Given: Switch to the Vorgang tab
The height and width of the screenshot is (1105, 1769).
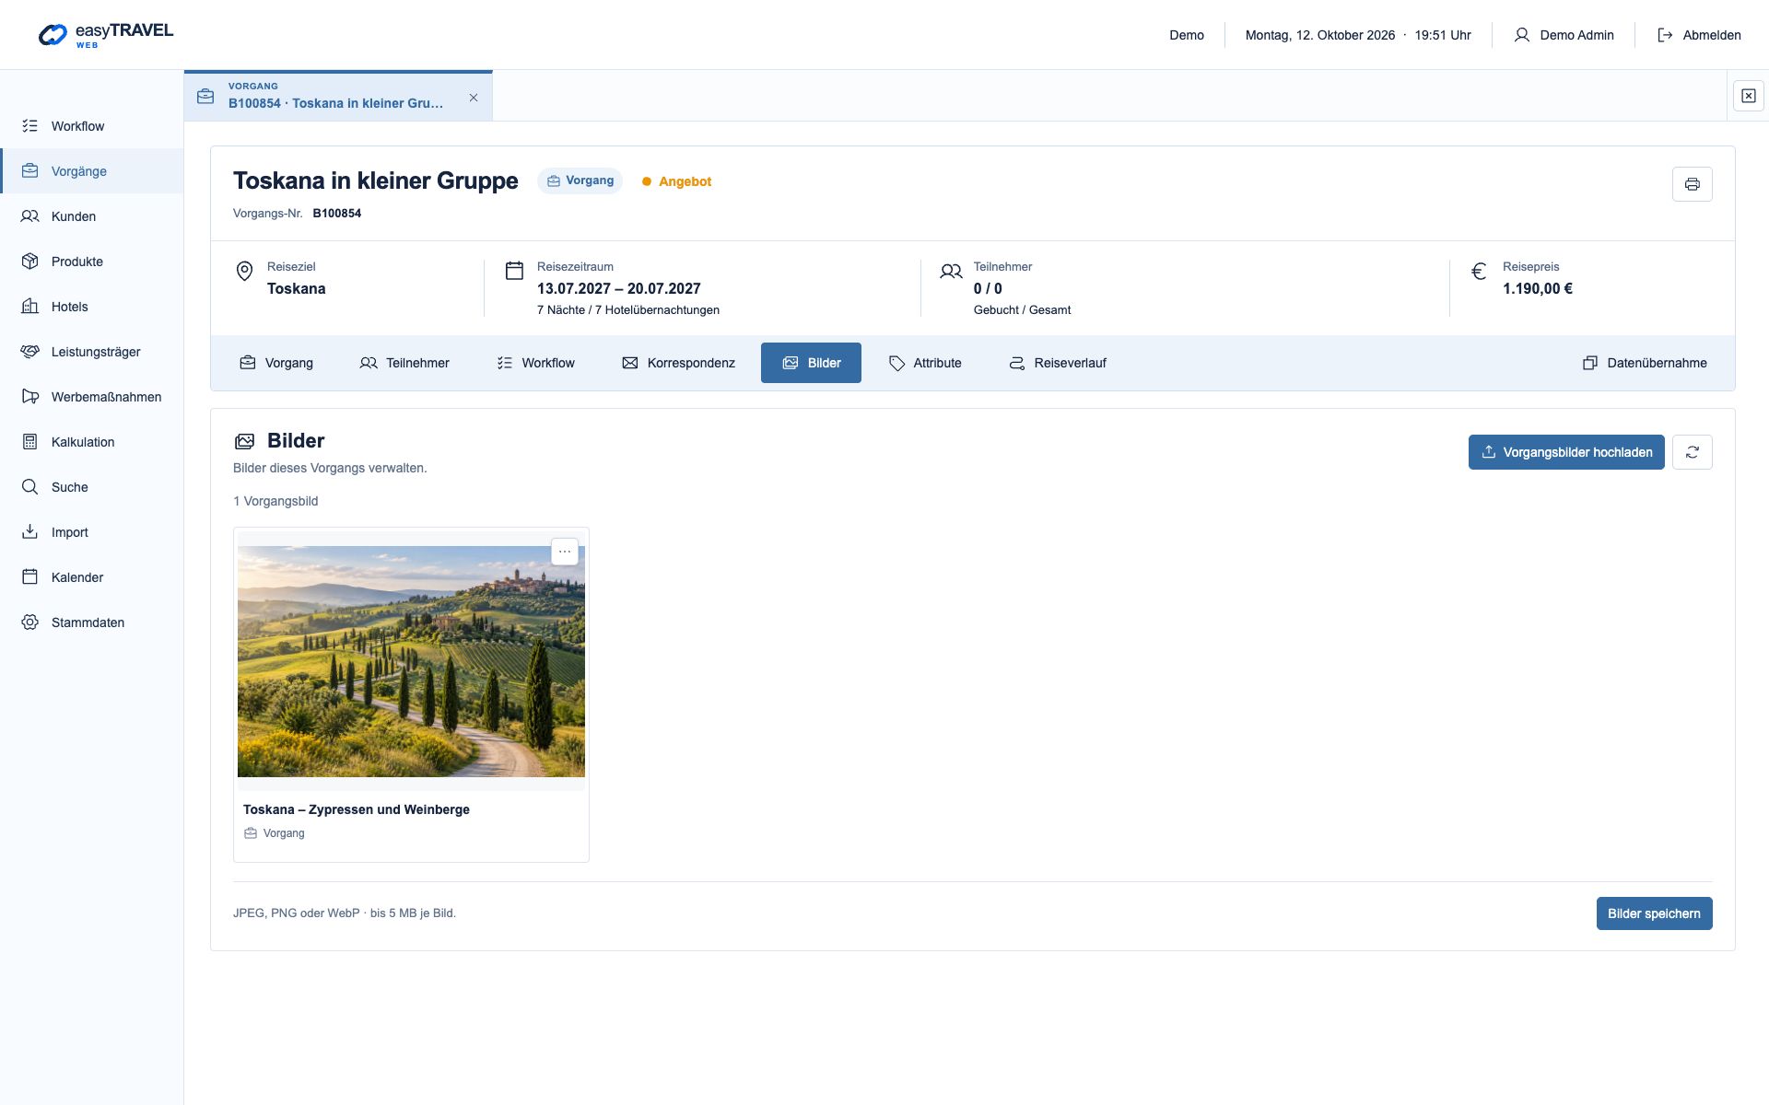Looking at the screenshot, I should (x=276, y=363).
